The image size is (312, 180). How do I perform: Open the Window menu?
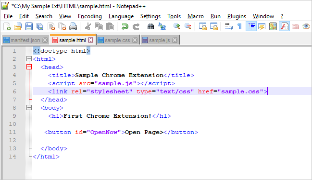point(263,16)
